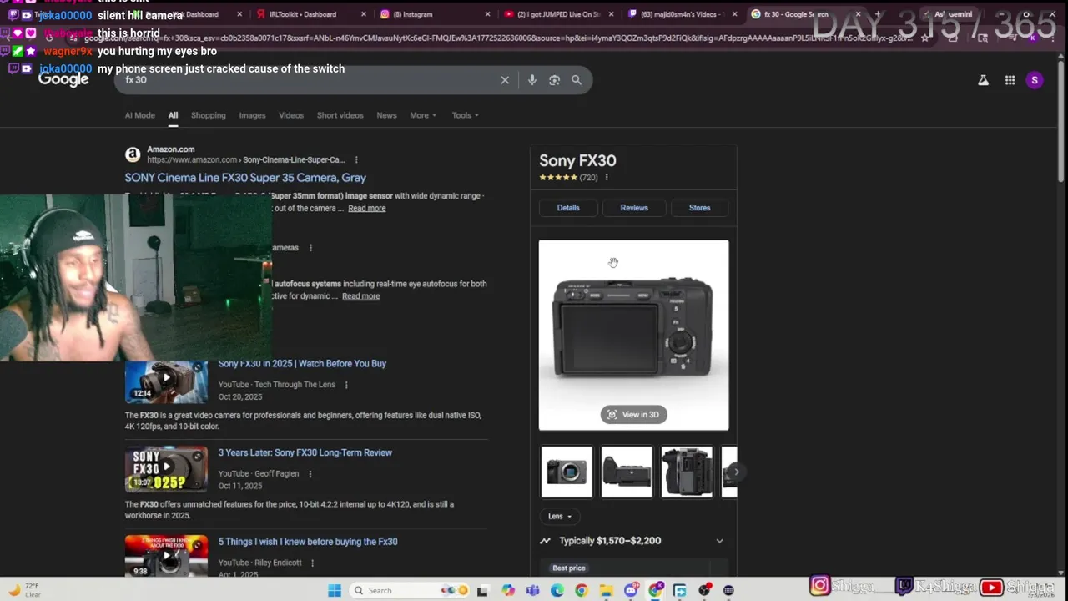Play the 9:38 5 Things thumbnail
1068x601 pixels.
[x=166, y=557]
